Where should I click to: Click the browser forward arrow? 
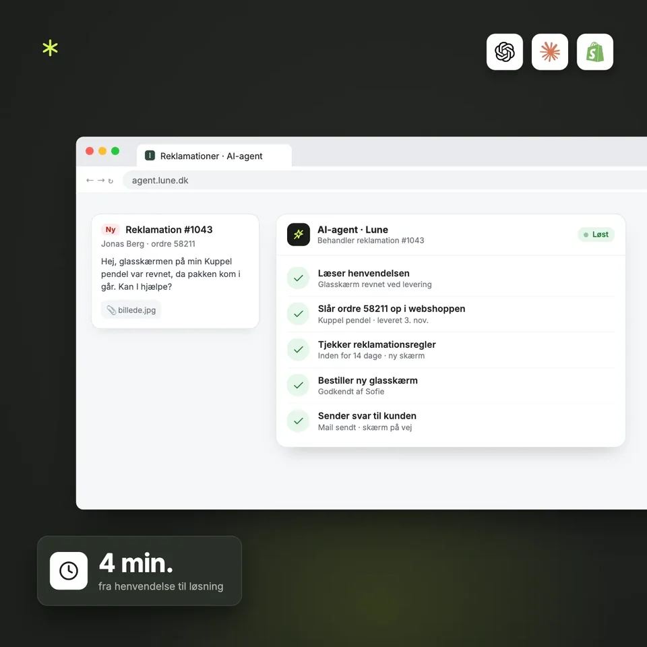pyautogui.click(x=100, y=181)
